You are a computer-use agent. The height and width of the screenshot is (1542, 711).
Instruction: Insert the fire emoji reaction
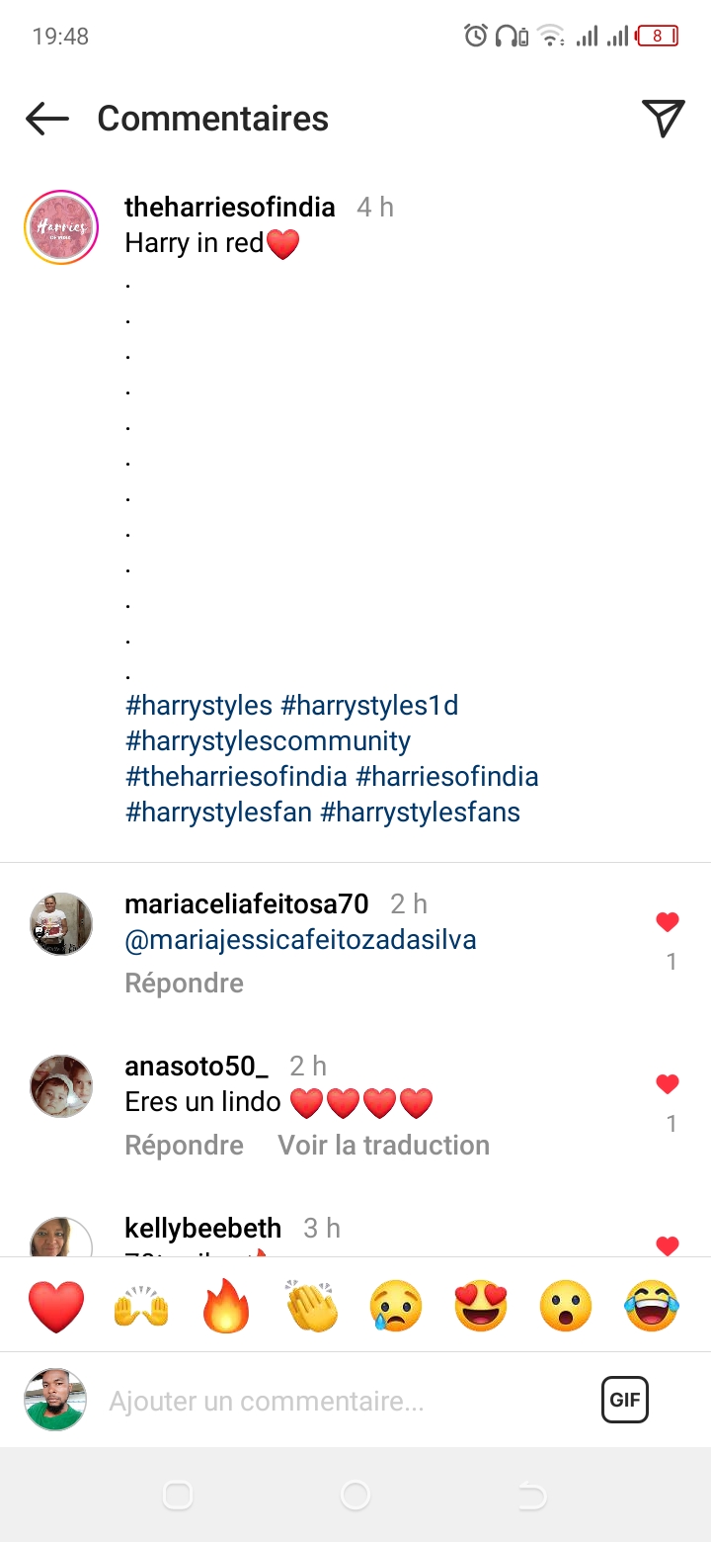[x=226, y=1306]
